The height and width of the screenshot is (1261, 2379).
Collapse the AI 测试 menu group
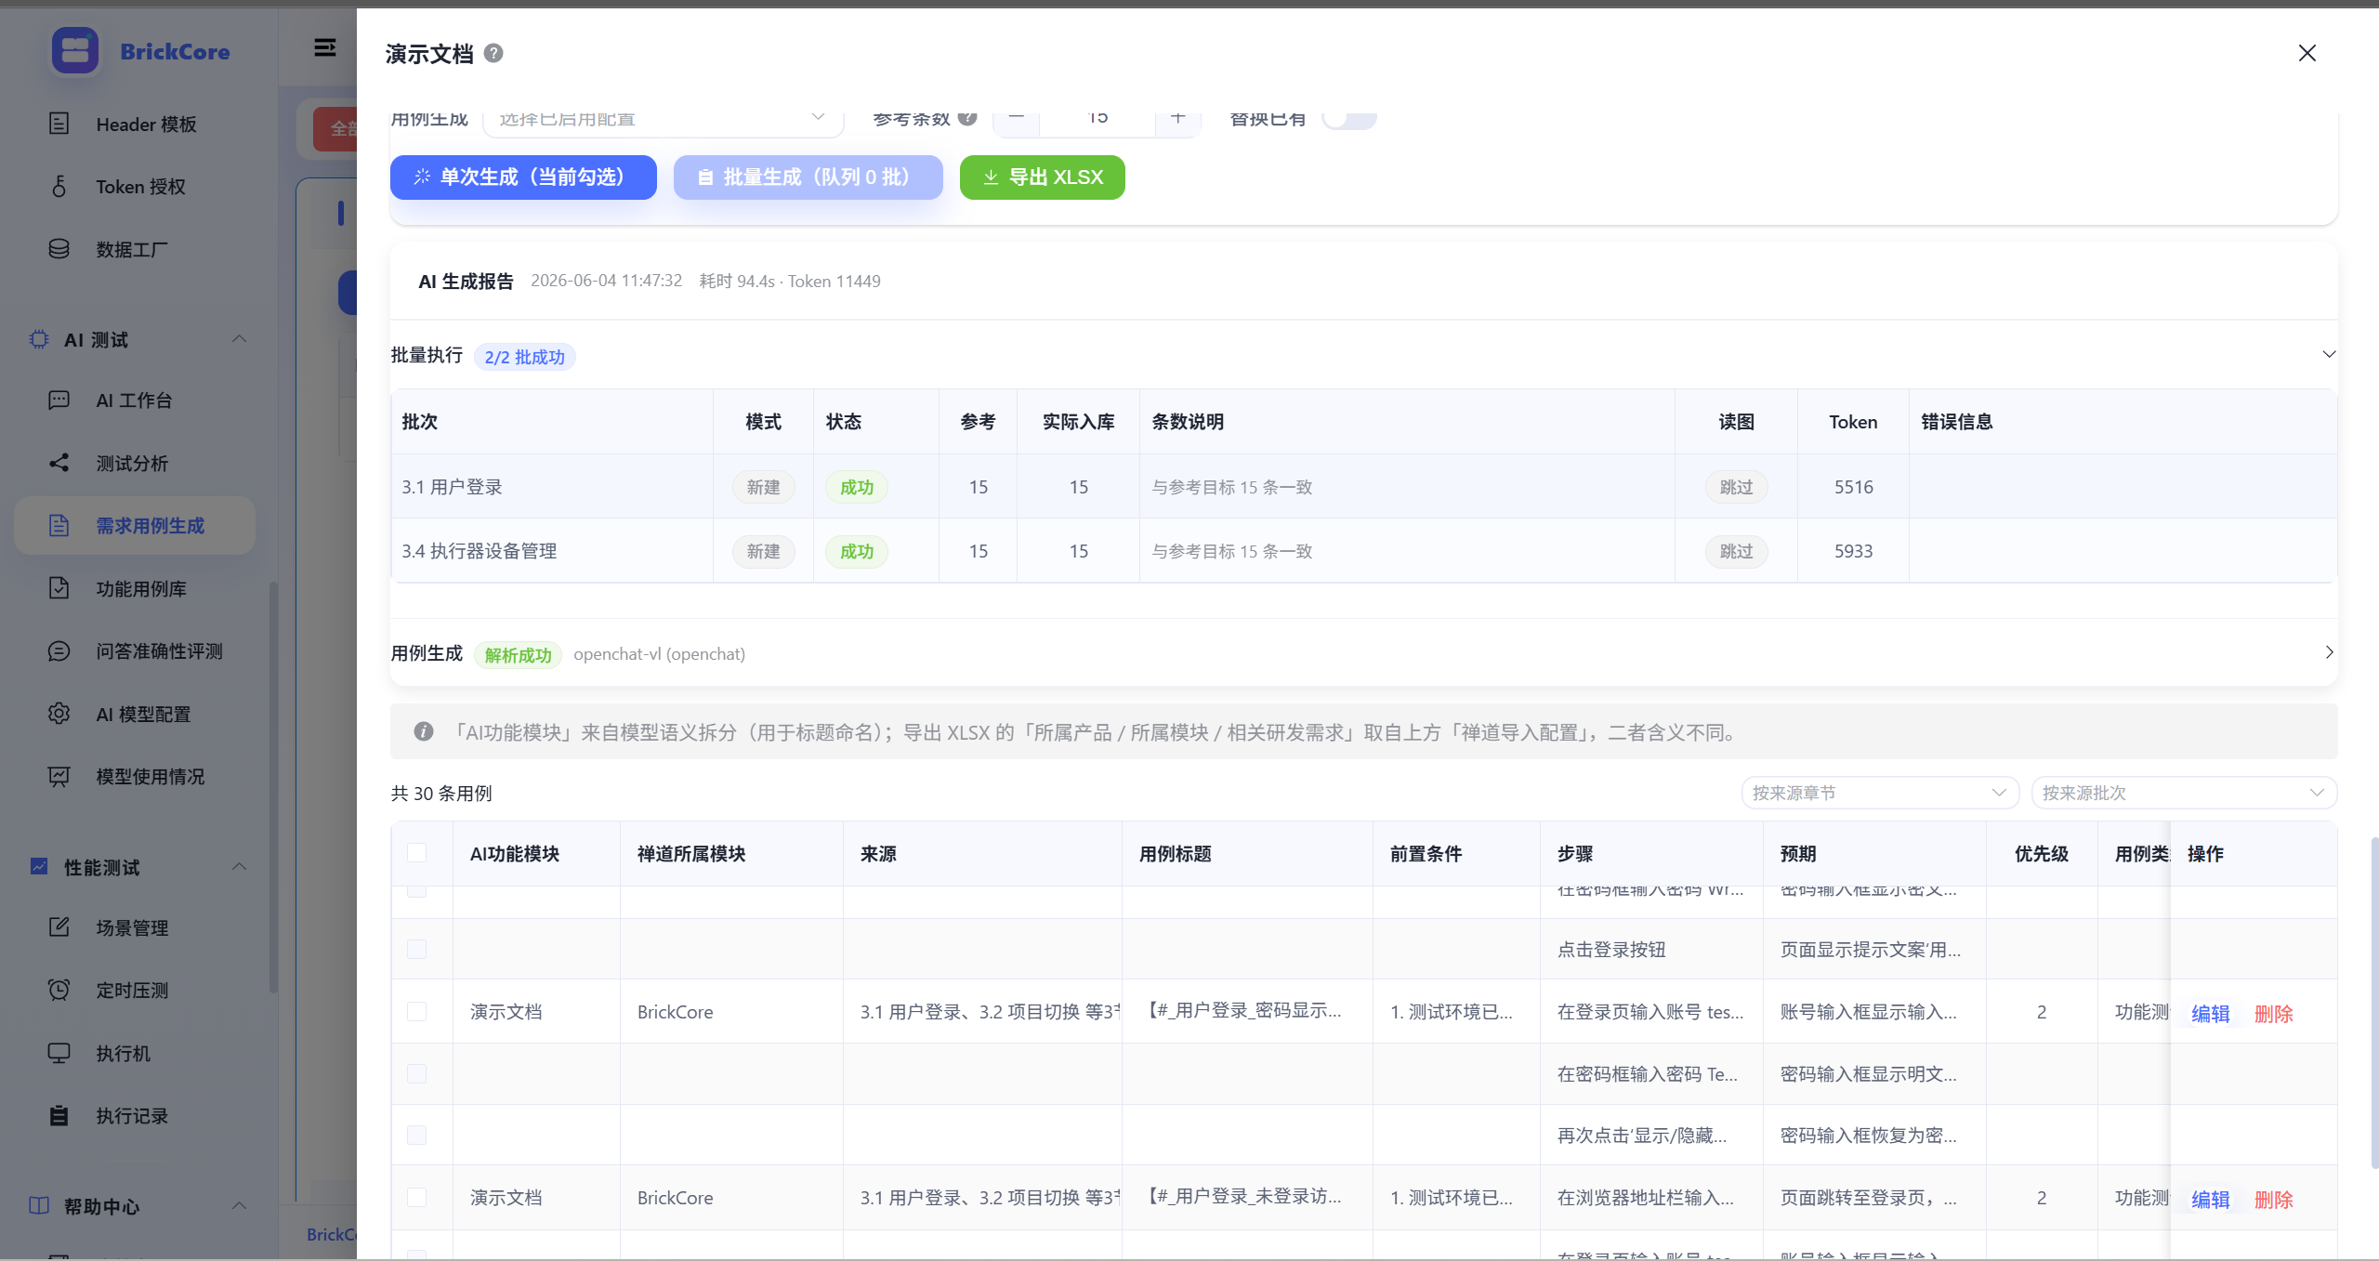click(239, 339)
